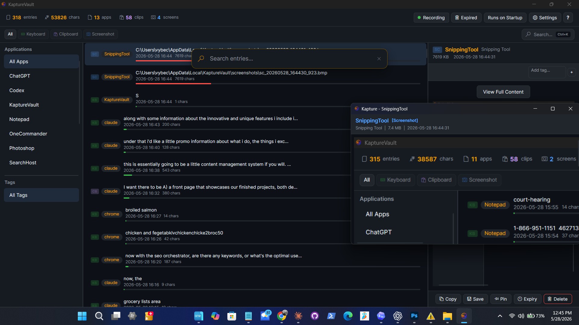The height and width of the screenshot is (325, 579).
Task: Open entry 'now, the' from claude
Action: 255,283
